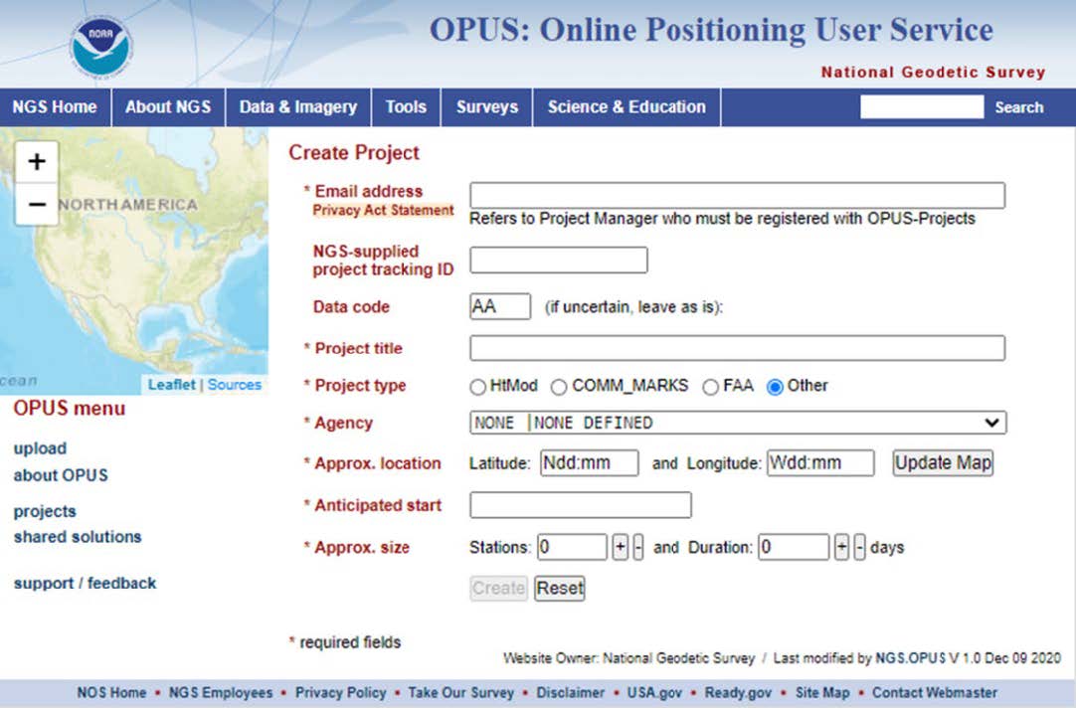Open the projects link
1076x708 pixels.
pyautogui.click(x=45, y=511)
